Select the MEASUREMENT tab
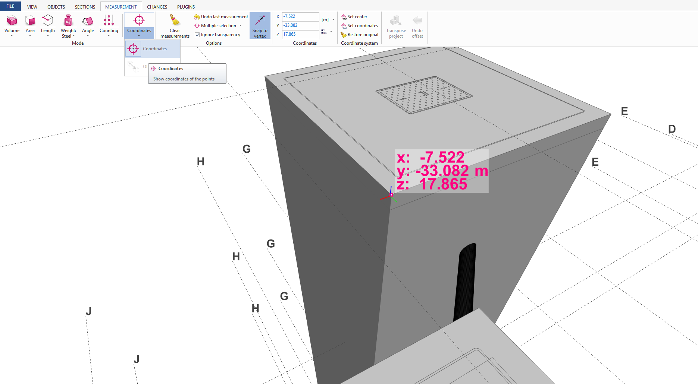 (x=121, y=7)
